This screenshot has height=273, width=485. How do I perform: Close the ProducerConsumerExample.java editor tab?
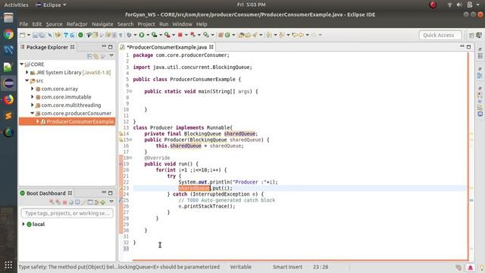pyautogui.click(x=211, y=47)
